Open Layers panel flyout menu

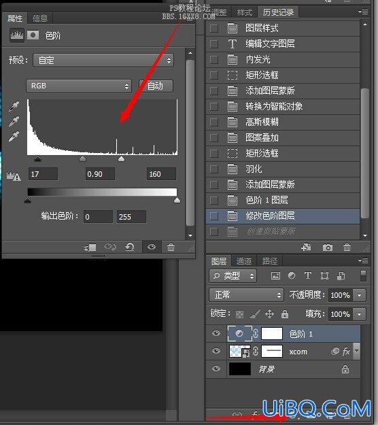(363, 260)
